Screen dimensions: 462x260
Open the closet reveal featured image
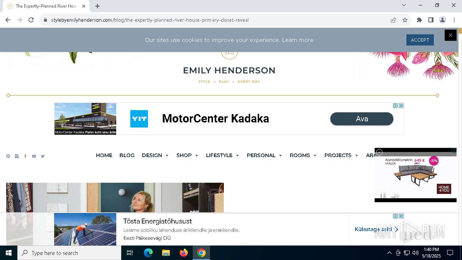click(x=115, y=198)
